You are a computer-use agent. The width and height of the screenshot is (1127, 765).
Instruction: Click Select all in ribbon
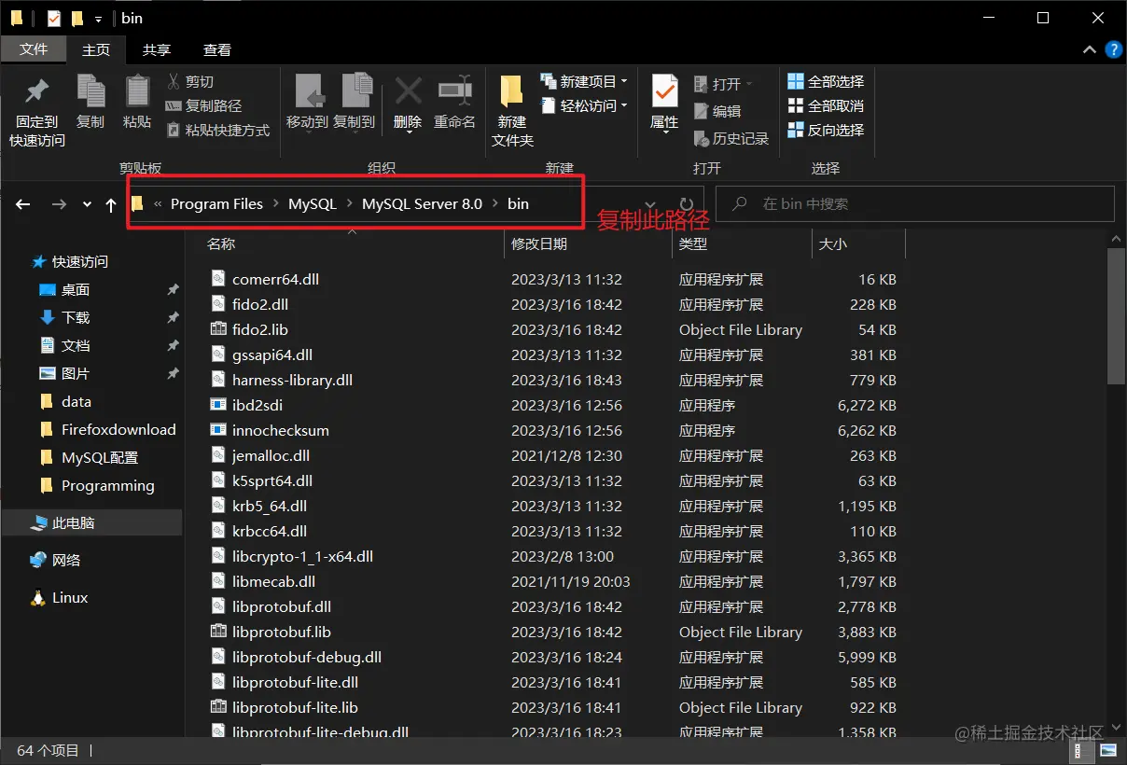pyautogui.click(x=827, y=82)
